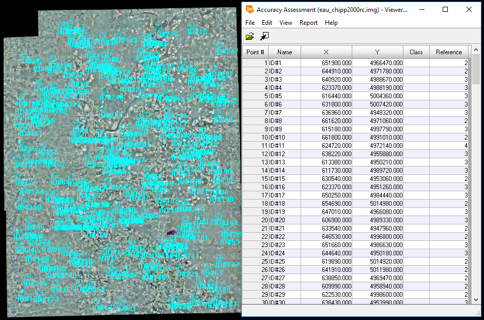This screenshot has height=320, width=484.
Task: Click point marker ID#230 on the map
Action: point(159,28)
